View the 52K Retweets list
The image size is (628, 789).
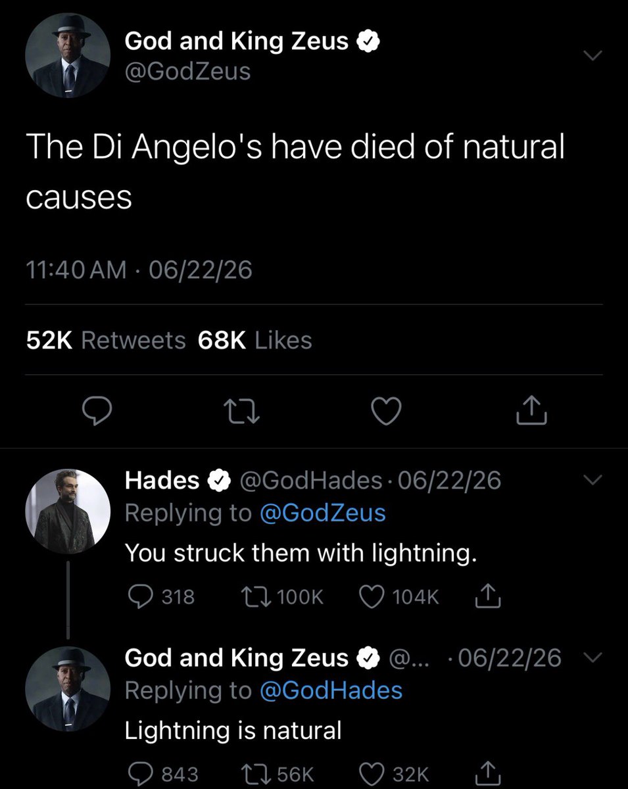(106, 340)
